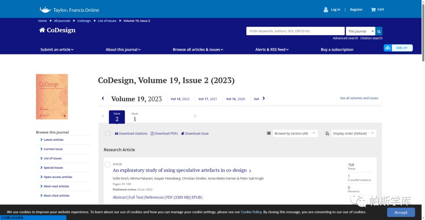Open the This Journal search scope dropdown
Viewport: 425px width, 220px height.
pos(360,31)
